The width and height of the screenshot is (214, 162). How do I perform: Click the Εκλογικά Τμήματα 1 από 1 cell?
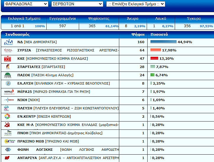tap(24, 26)
